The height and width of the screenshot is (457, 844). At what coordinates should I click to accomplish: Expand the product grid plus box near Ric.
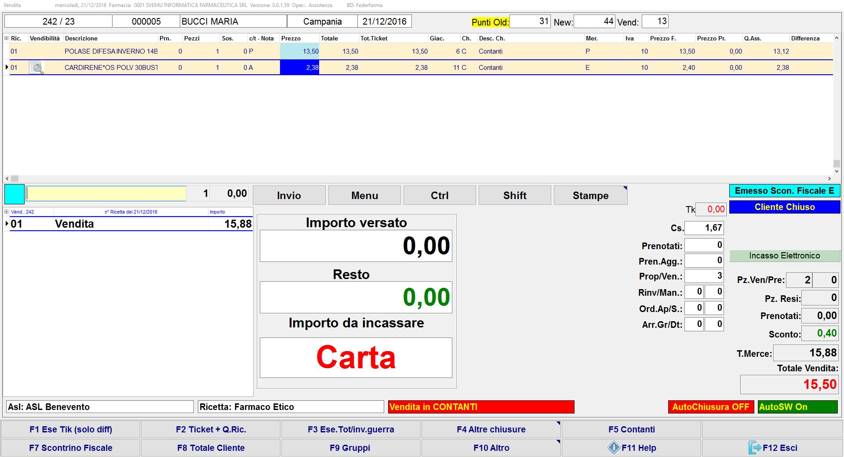coord(7,38)
